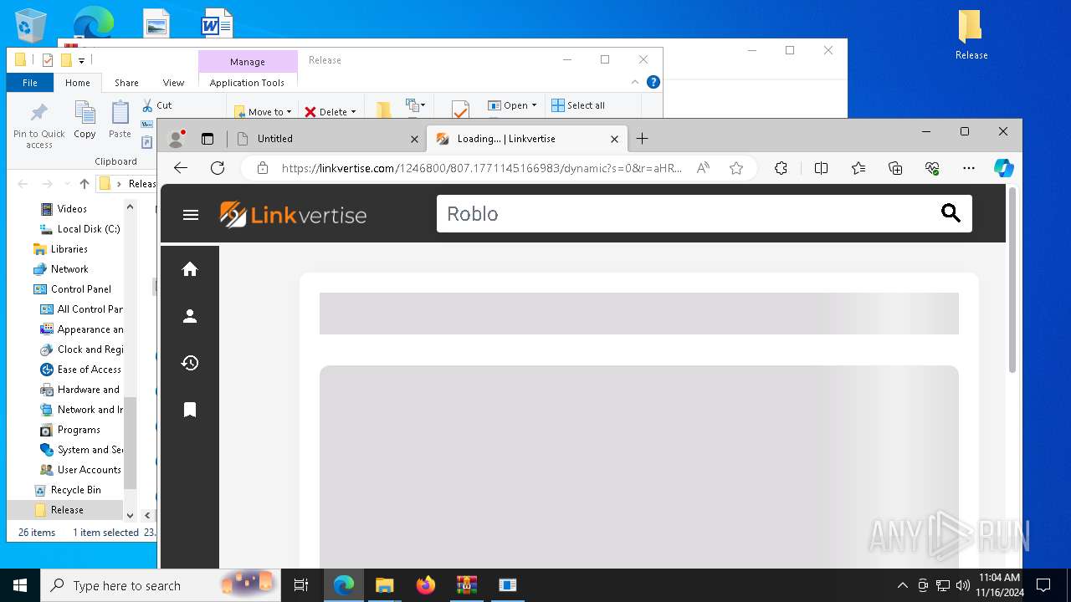Select Control Panel in navigation pane
The height and width of the screenshot is (602, 1071).
pos(72,289)
